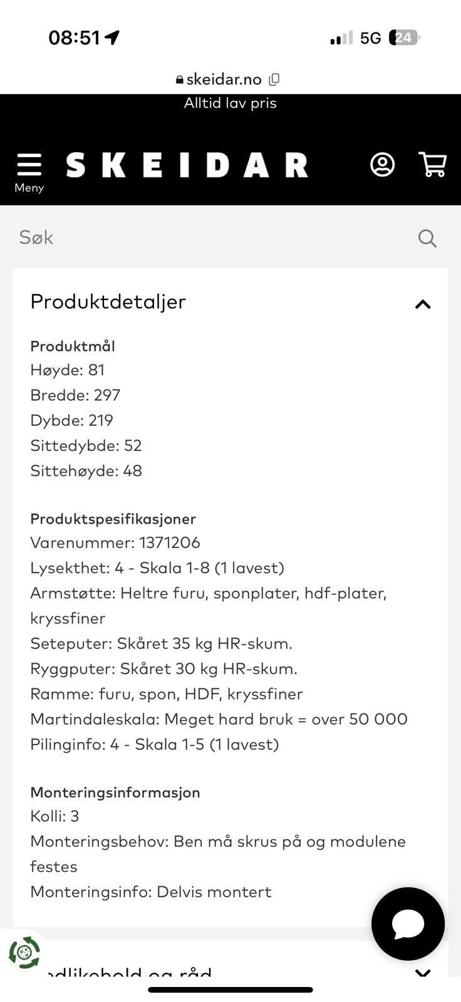Expand the Vedlikehold og råd chevron
Viewport: 461px width, 1002px height.
pos(423,973)
